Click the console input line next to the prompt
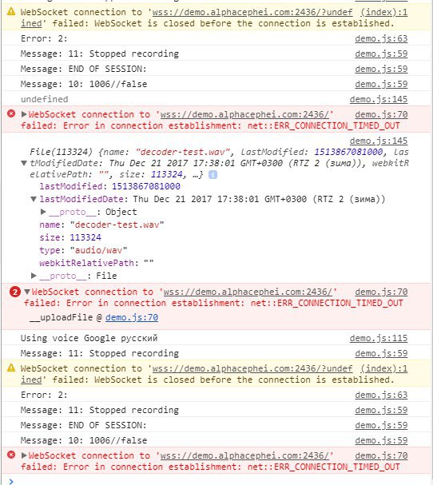 pos(223,481)
